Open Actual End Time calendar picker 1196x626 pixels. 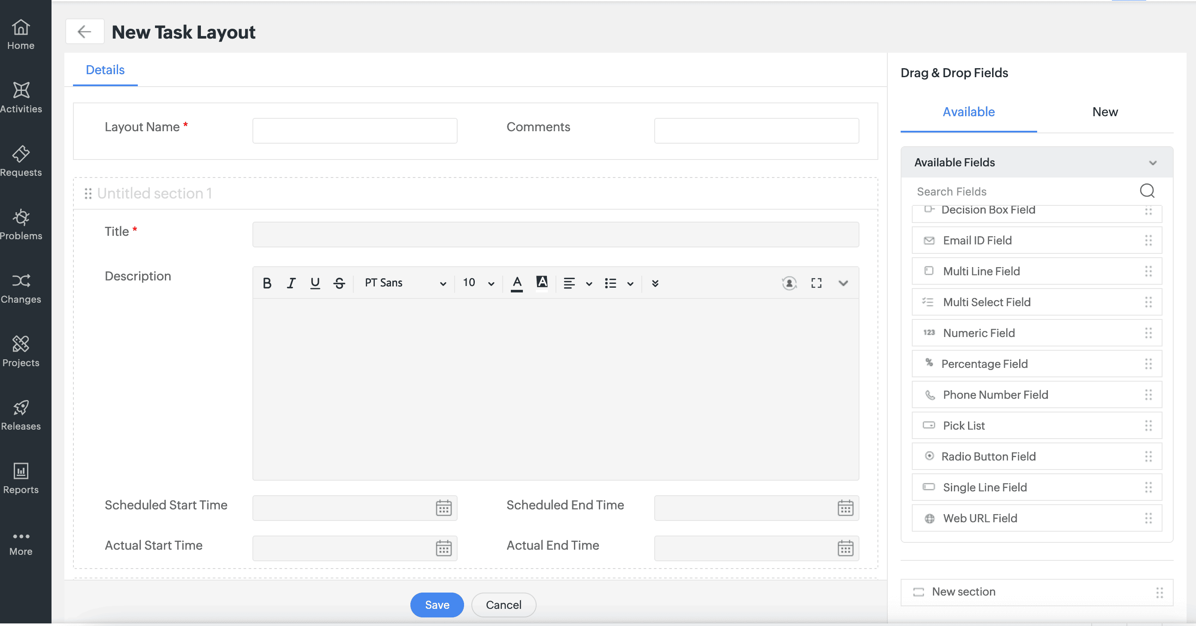845,548
